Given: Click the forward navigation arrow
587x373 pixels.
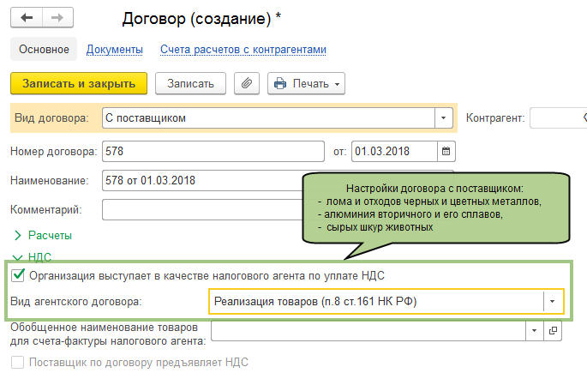Looking at the screenshot, I should point(57,17).
